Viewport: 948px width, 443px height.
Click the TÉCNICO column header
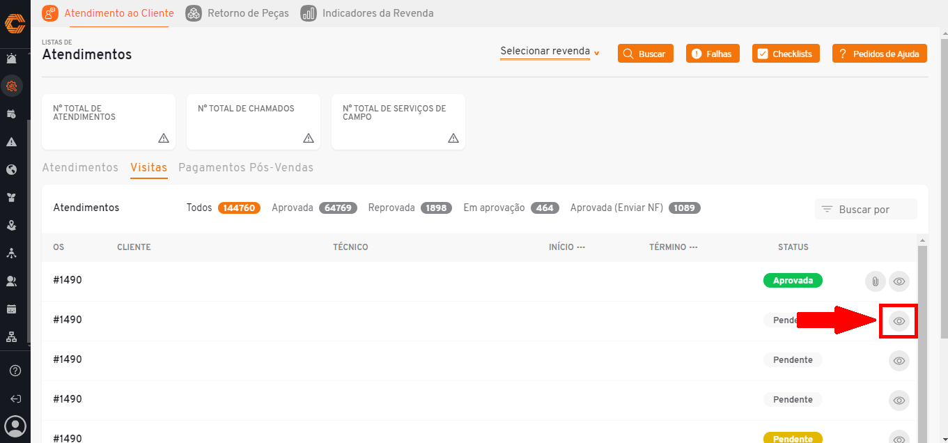tap(350, 247)
